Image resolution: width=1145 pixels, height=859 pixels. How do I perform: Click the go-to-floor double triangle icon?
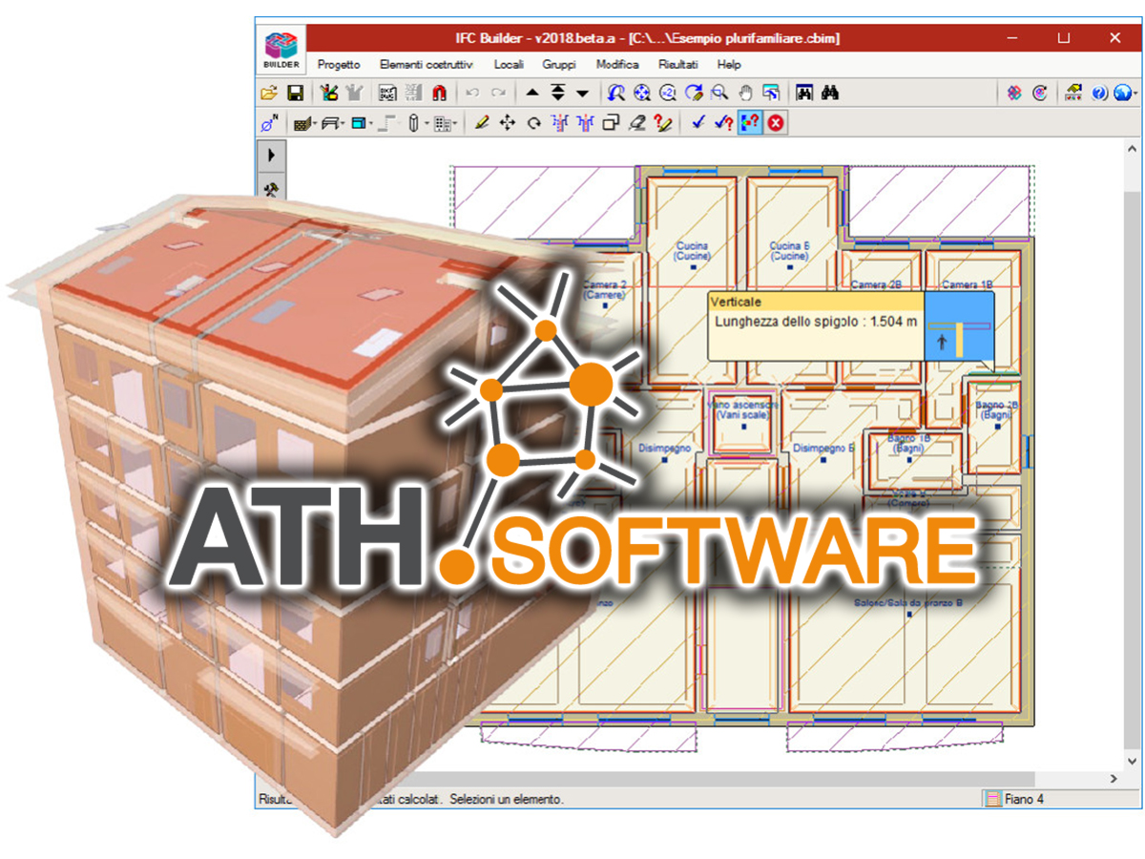pyautogui.click(x=558, y=93)
